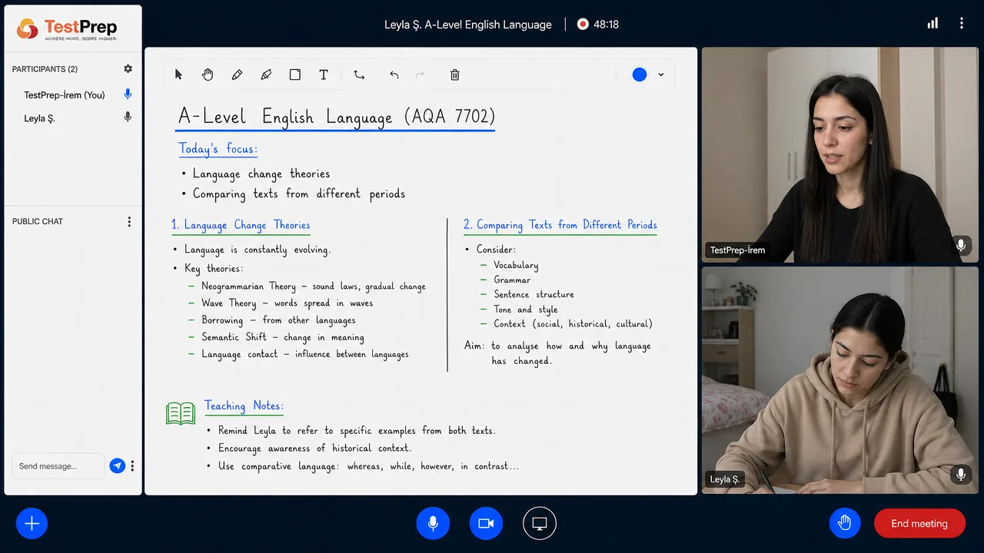Select the rectangle shape tool

click(294, 75)
